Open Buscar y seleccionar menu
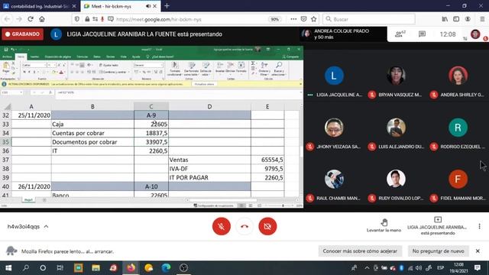 [278, 69]
